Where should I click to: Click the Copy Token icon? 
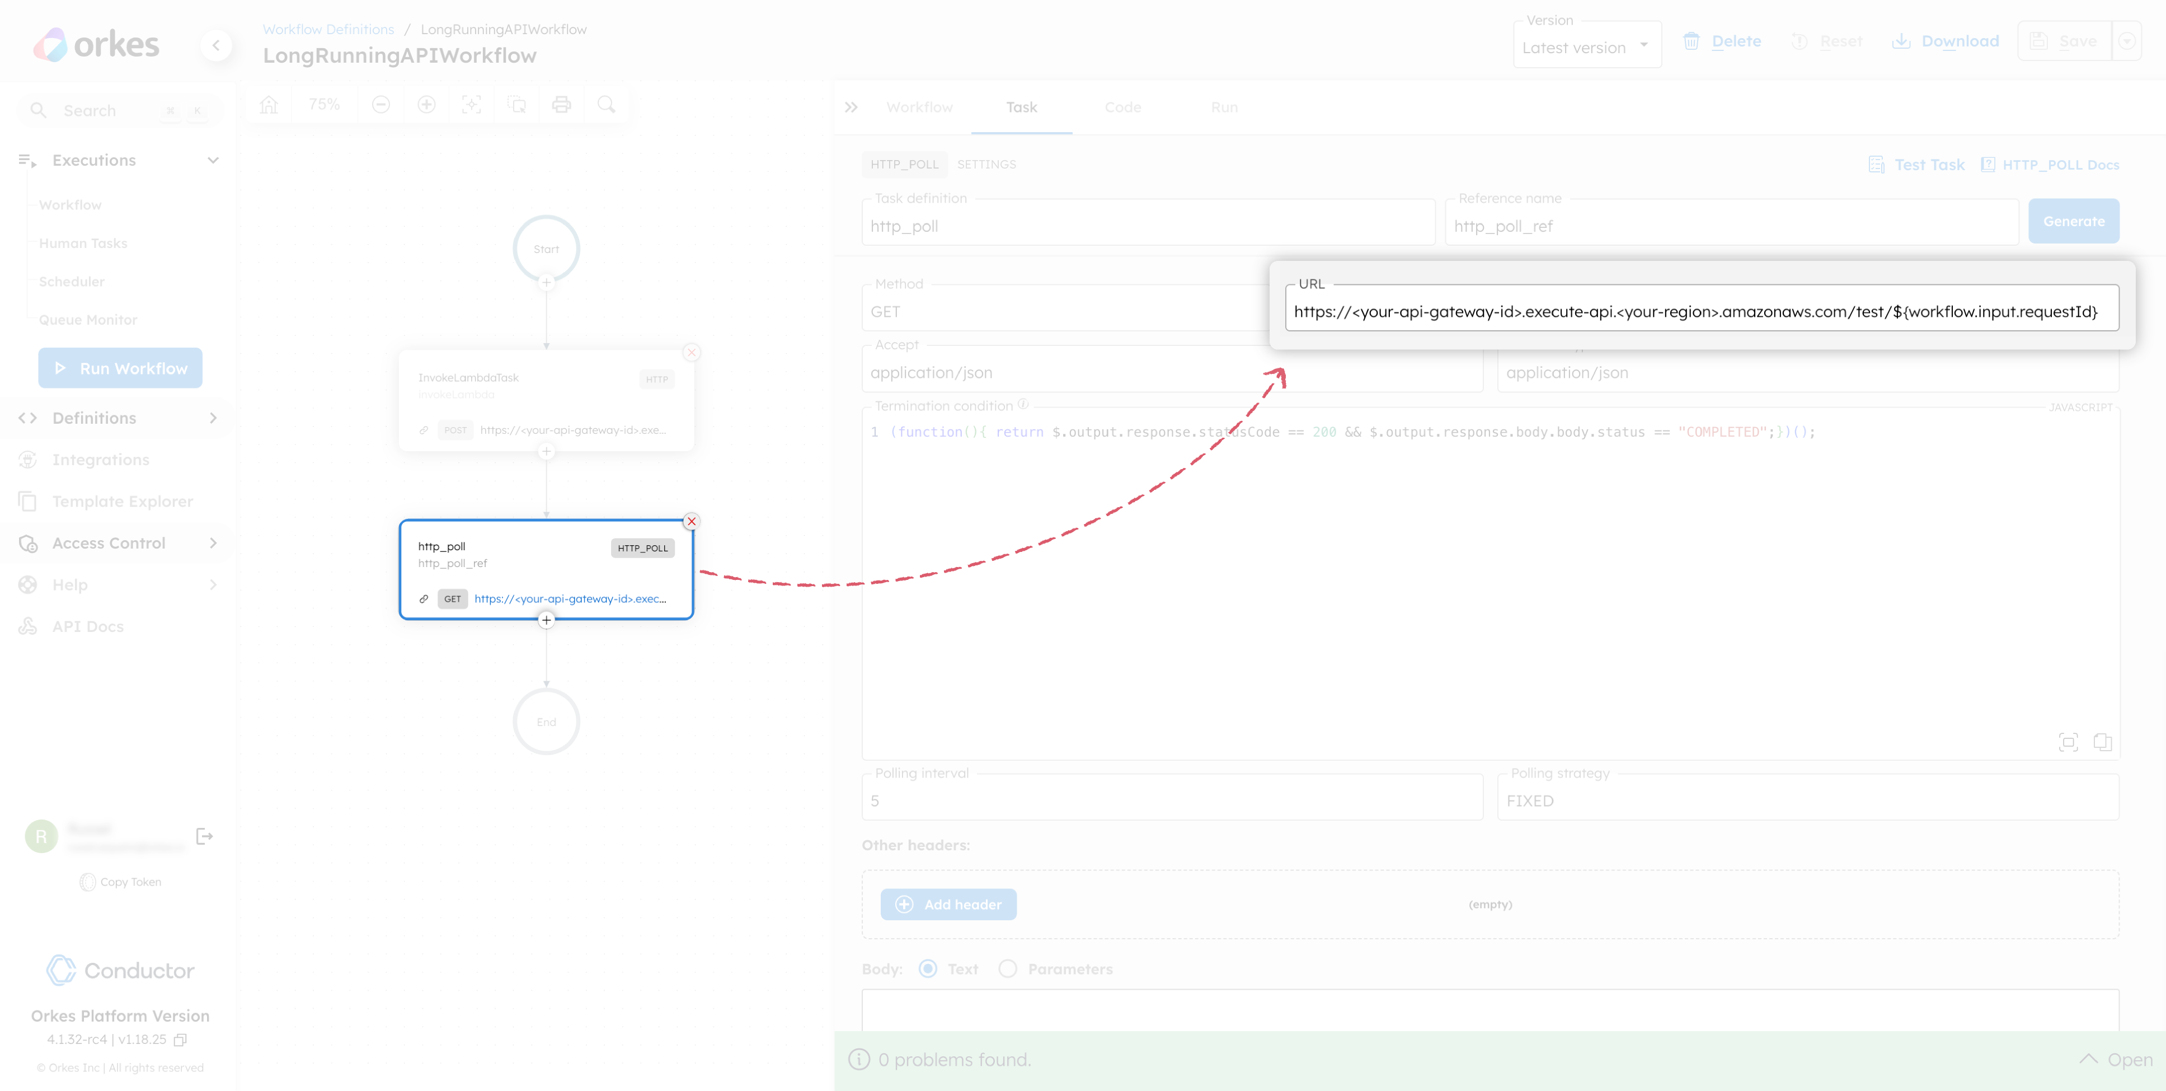coord(87,882)
